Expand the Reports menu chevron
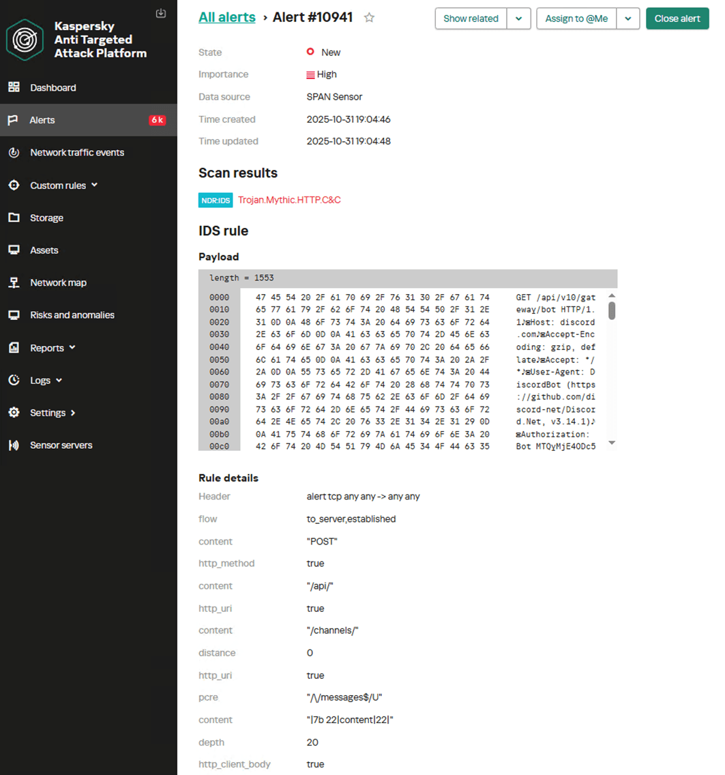 click(72, 347)
